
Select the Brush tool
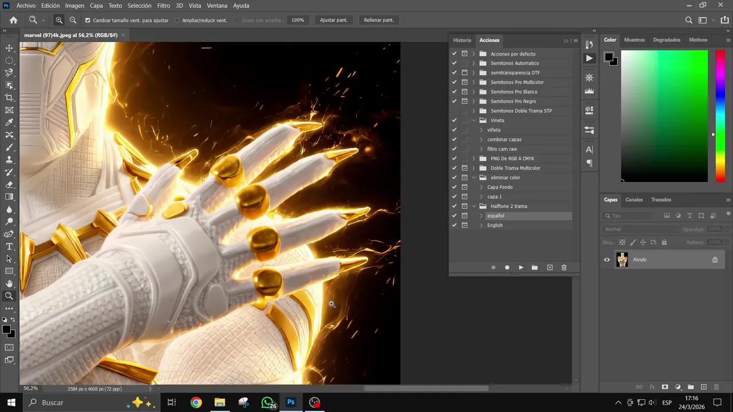coord(9,148)
